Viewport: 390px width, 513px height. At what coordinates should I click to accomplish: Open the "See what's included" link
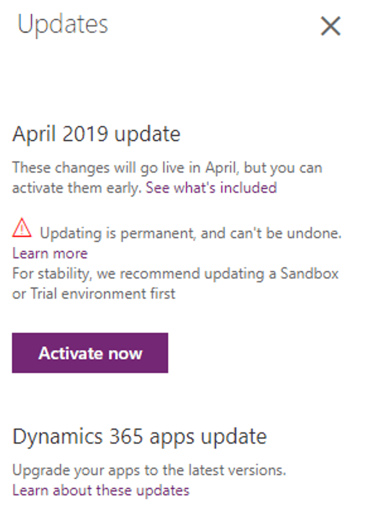pos(211,188)
